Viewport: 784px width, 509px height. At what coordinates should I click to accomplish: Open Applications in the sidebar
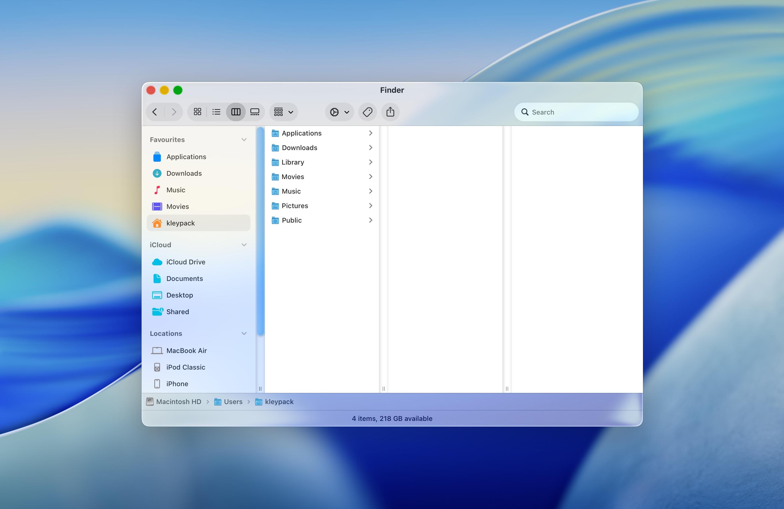pyautogui.click(x=199, y=157)
